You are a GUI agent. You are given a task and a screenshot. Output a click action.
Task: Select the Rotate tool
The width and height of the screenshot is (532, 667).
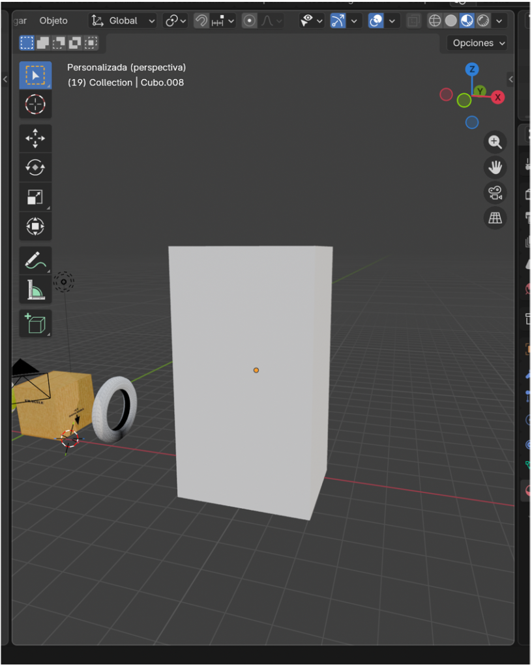point(35,167)
